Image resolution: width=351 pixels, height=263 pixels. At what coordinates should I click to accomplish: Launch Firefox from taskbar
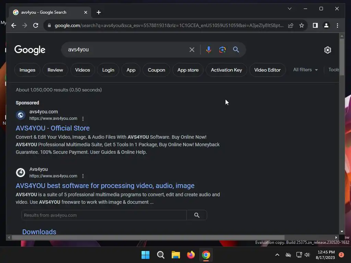pyautogui.click(x=191, y=255)
